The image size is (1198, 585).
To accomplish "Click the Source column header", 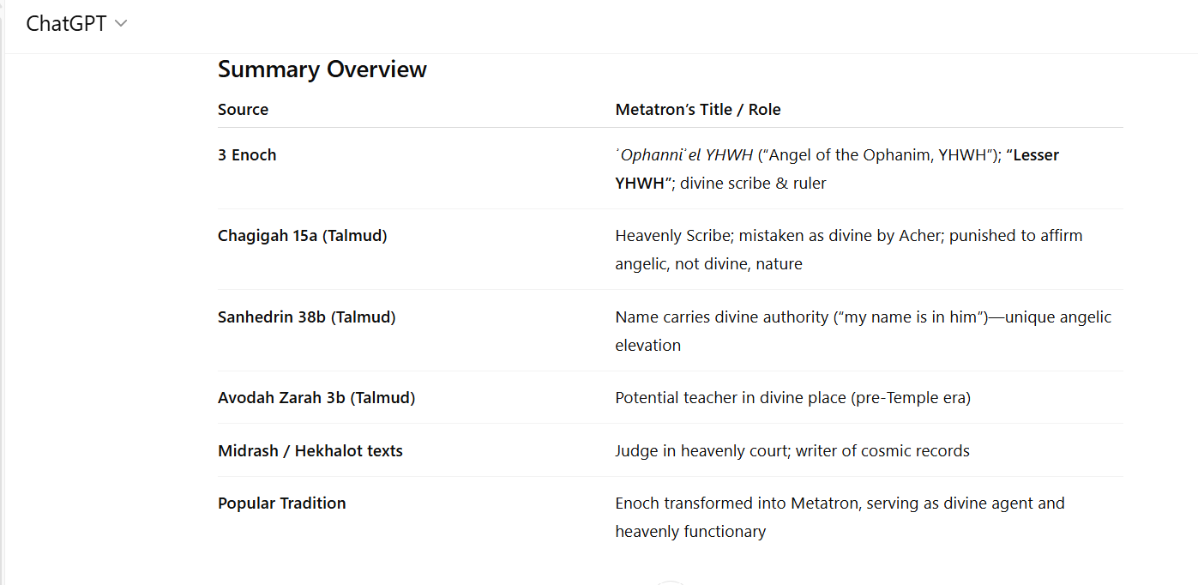I will [243, 110].
